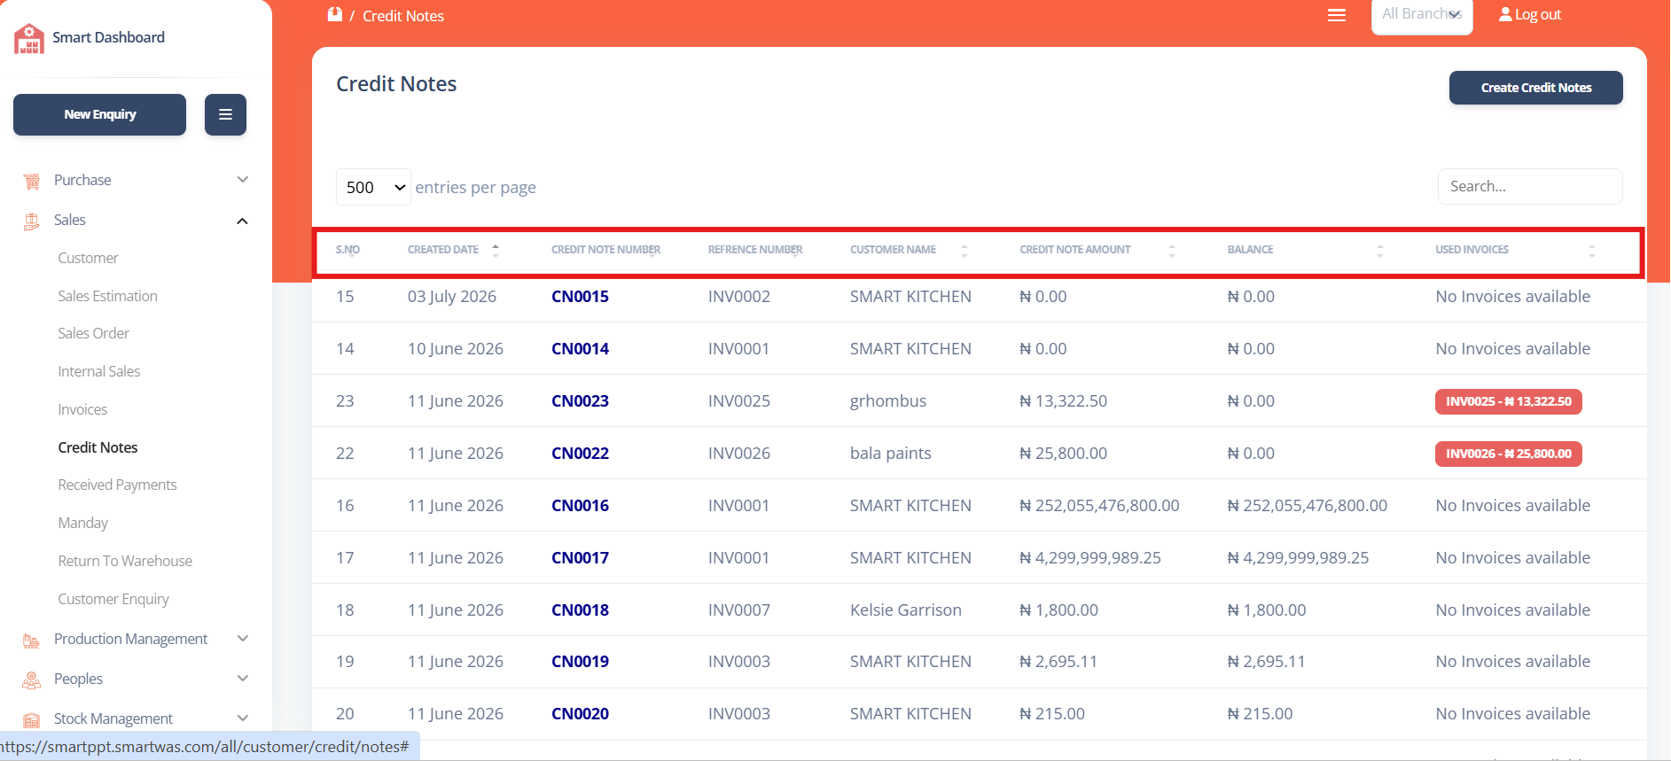Go to Return To Warehouse
1671x761 pixels.
(x=125, y=561)
